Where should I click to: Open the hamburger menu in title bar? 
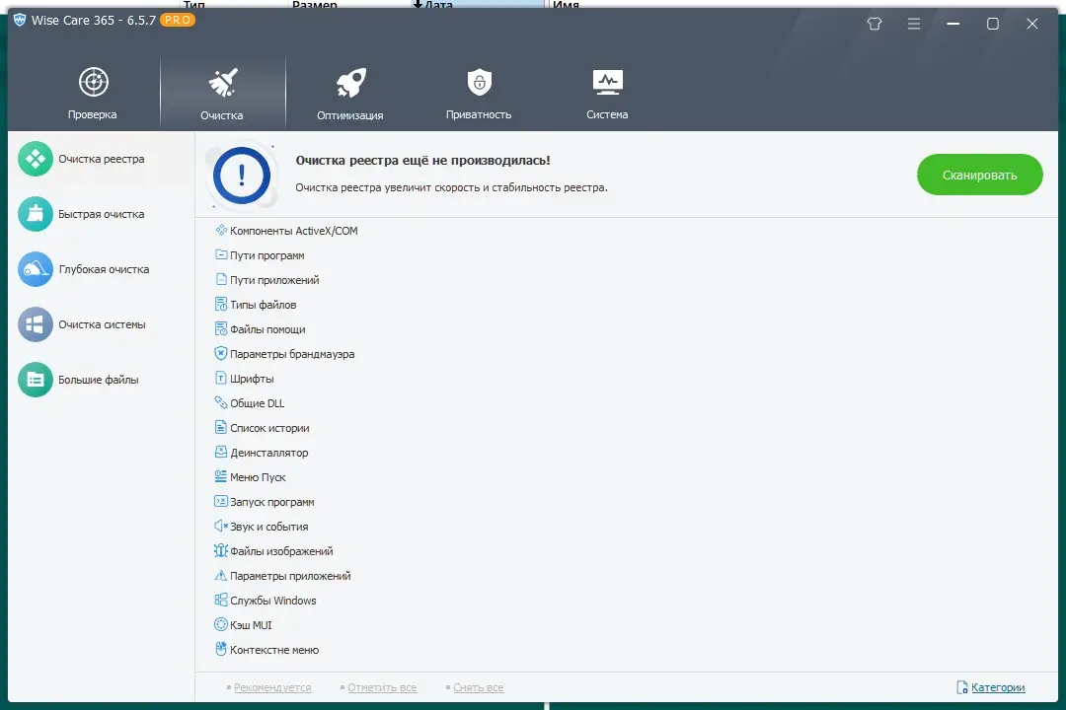[x=914, y=24]
